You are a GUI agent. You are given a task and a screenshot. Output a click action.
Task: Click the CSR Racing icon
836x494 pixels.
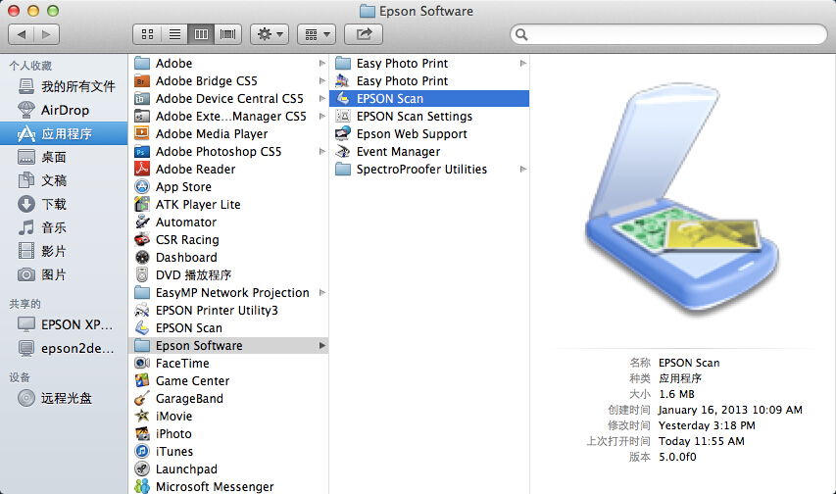click(x=142, y=239)
